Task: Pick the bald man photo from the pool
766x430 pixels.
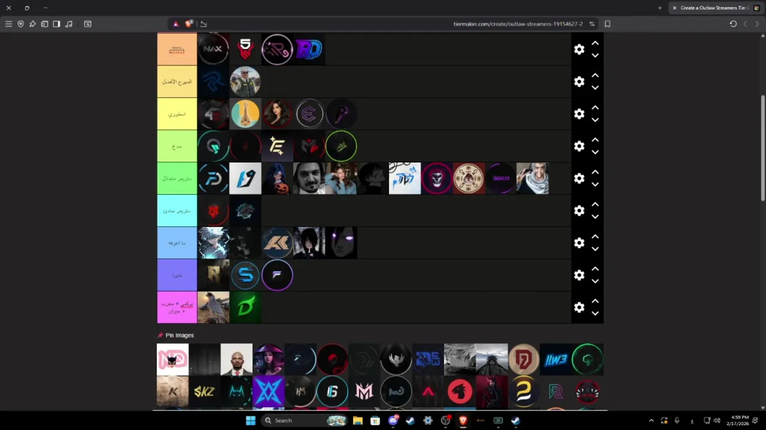Action: click(x=236, y=360)
